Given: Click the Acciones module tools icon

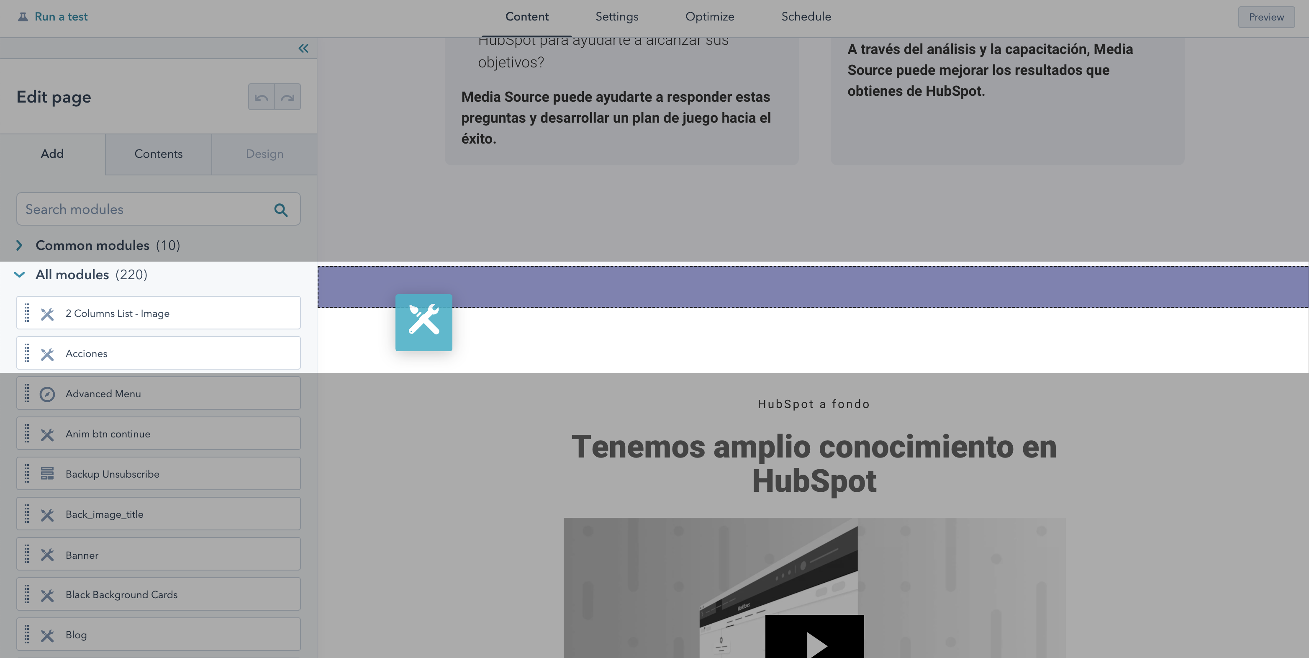Looking at the screenshot, I should [x=47, y=354].
